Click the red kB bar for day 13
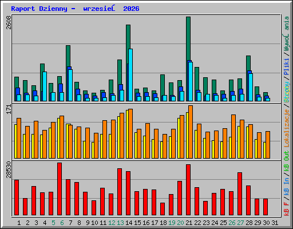This screenshot has height=229, width=293. tap(120, 192)
